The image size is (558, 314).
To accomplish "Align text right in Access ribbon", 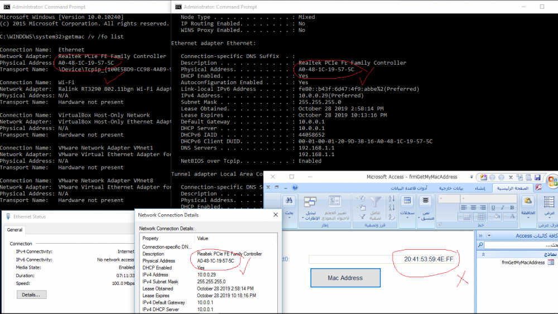I will [483, 207].
